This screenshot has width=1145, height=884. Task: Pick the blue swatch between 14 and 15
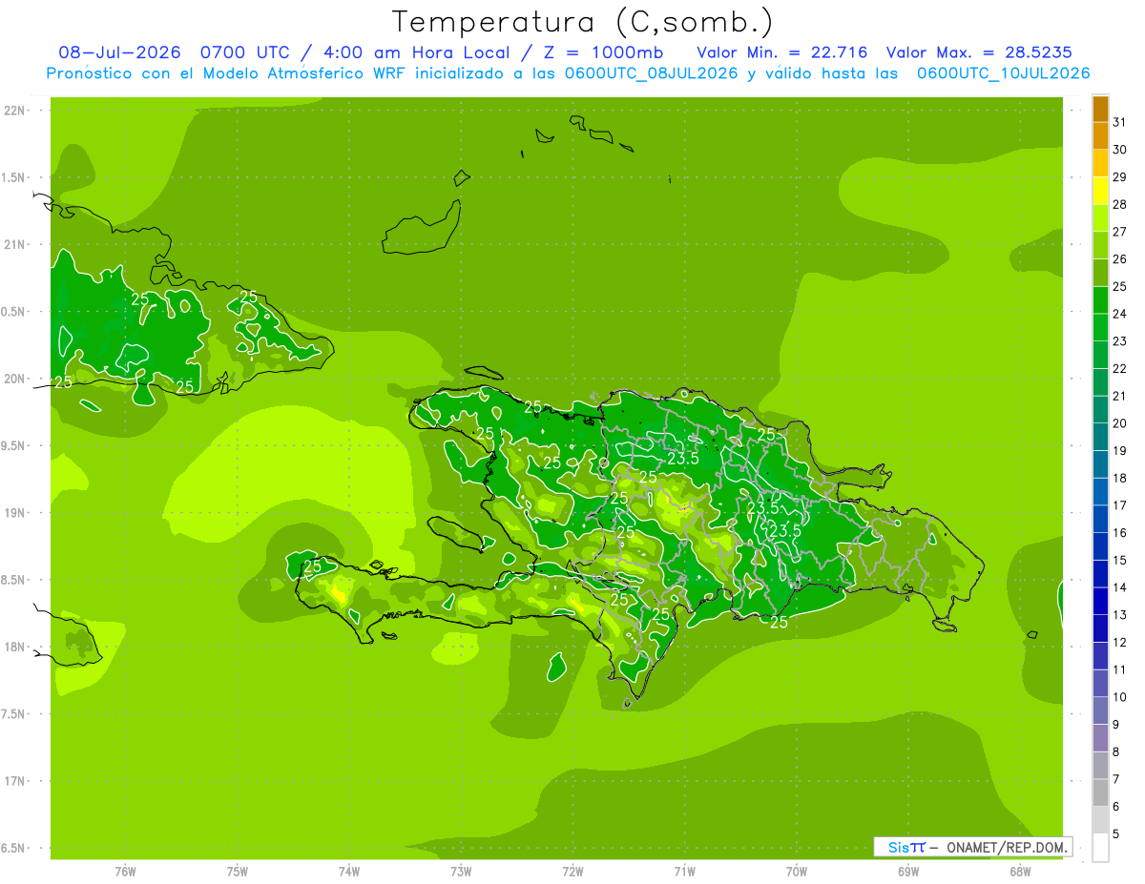1100,574
